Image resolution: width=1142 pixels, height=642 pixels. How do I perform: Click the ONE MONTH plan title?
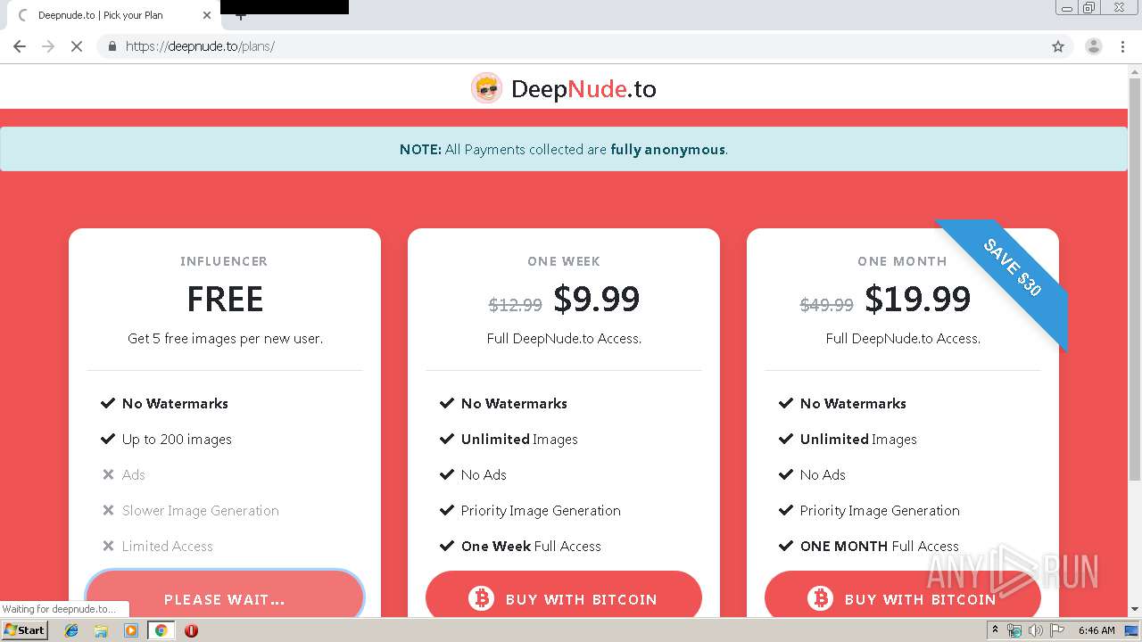pyautogui.click(x=902, y=261)
